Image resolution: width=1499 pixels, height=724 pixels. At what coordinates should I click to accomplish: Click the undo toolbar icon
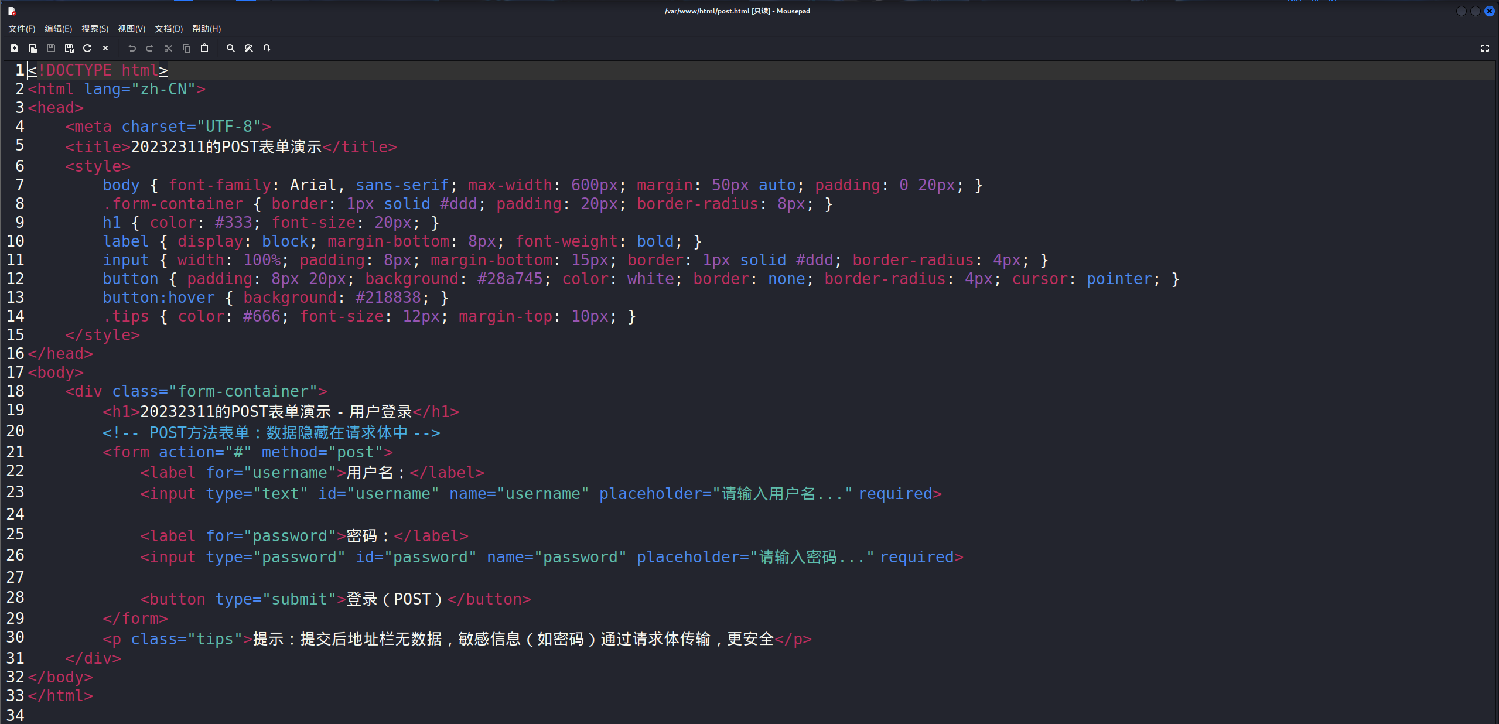pyautogui.click(x=132, y=48)
